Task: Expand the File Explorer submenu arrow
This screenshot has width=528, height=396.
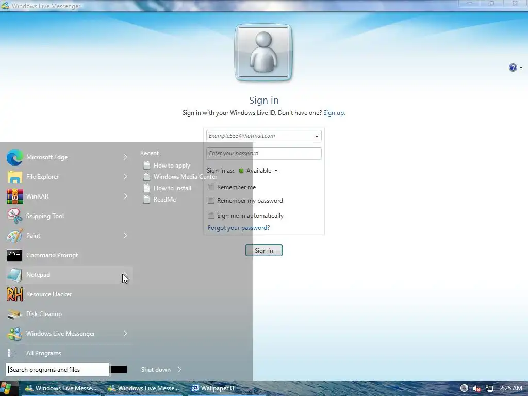Action: [125, 177]
